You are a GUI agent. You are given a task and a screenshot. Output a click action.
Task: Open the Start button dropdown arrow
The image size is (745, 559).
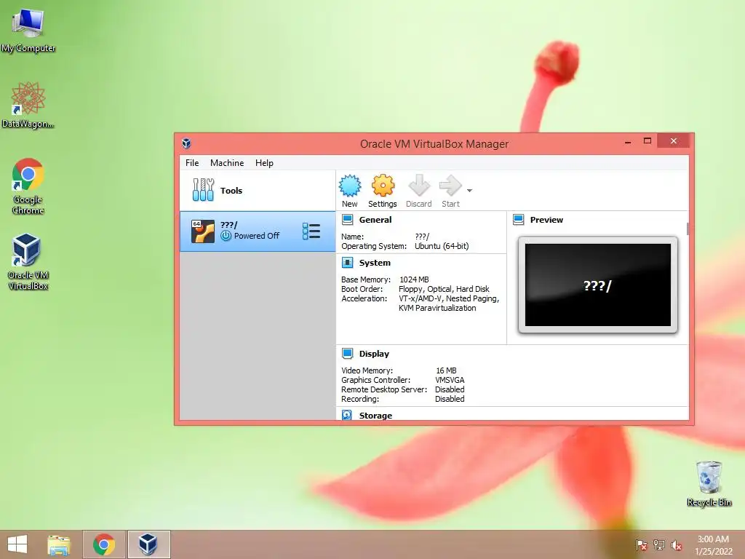point(469,191)
